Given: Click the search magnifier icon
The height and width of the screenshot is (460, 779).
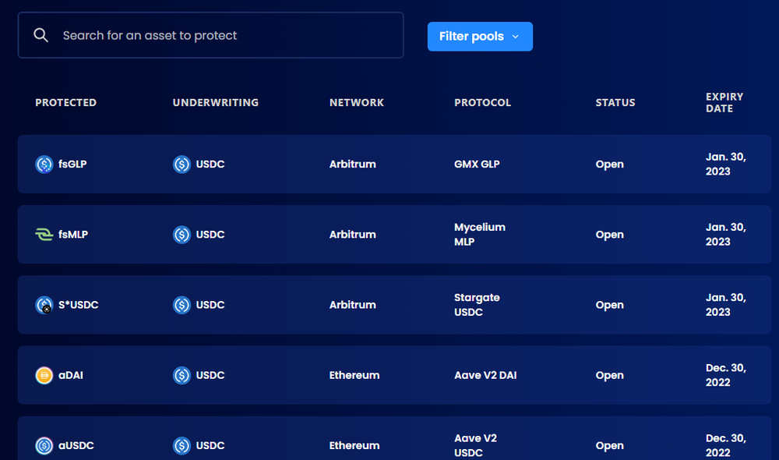Looking at the screenshot, I should (x=41, y=35).
